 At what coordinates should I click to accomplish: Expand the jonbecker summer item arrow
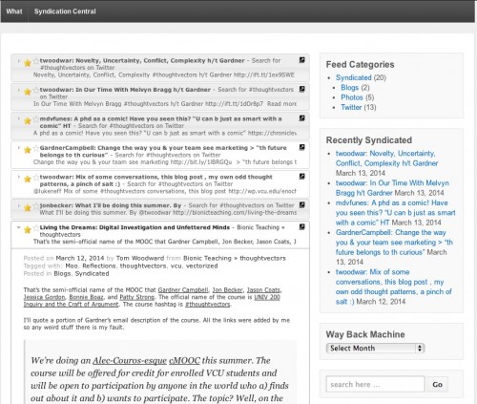(18, 205)
